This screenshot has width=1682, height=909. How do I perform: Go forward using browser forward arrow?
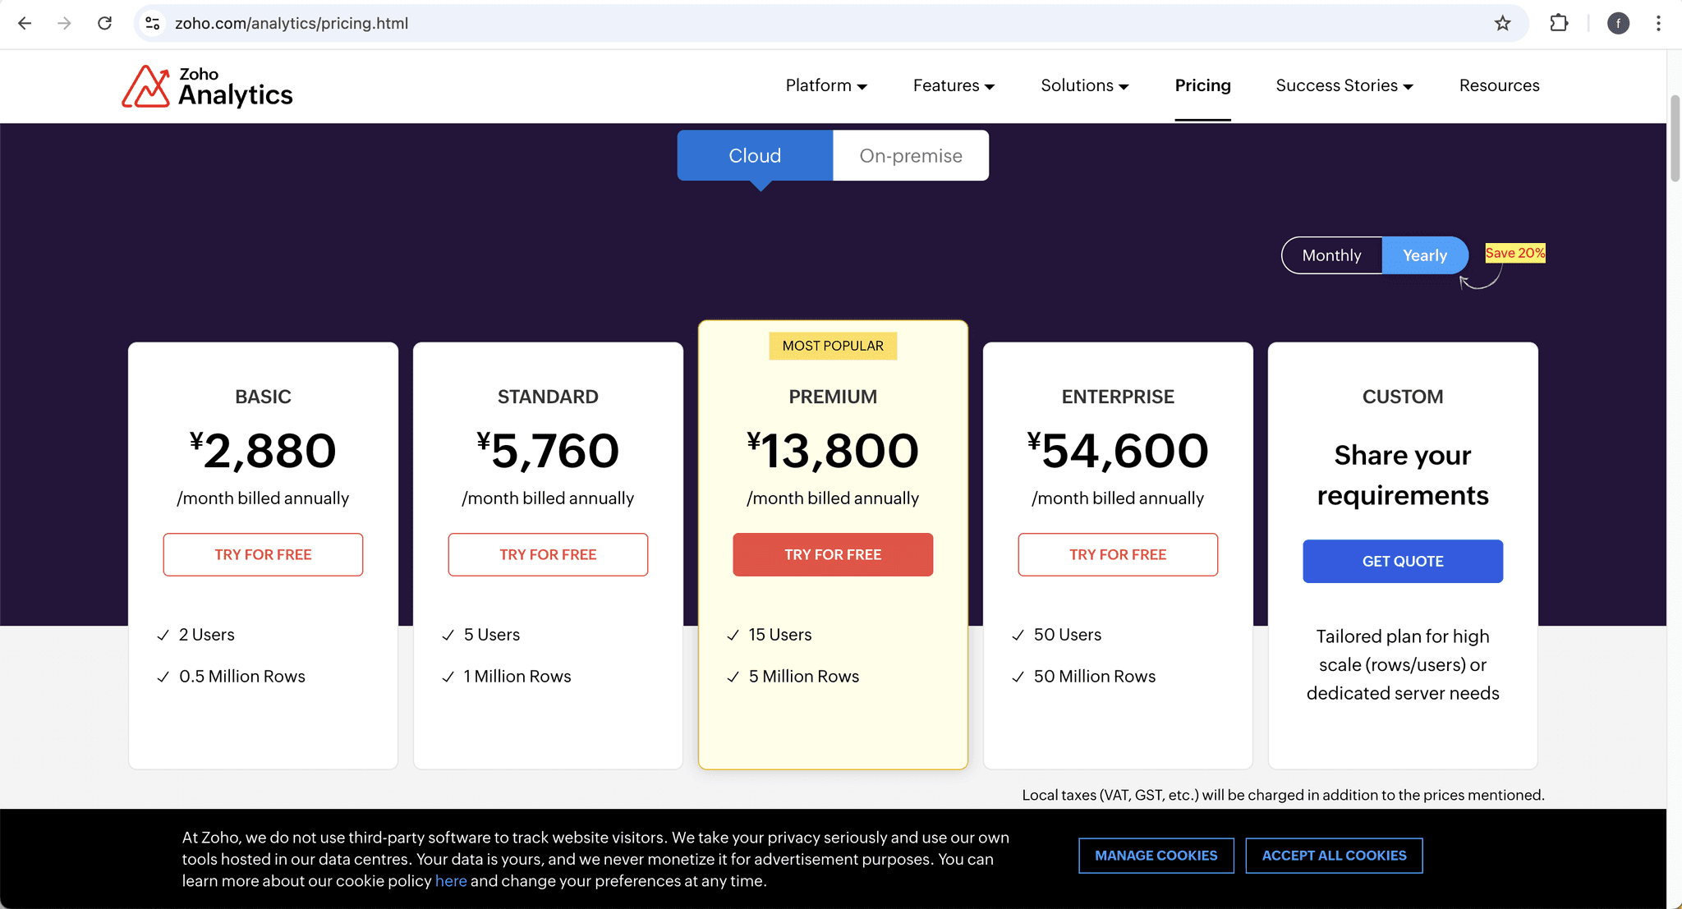tap(64, 23)
